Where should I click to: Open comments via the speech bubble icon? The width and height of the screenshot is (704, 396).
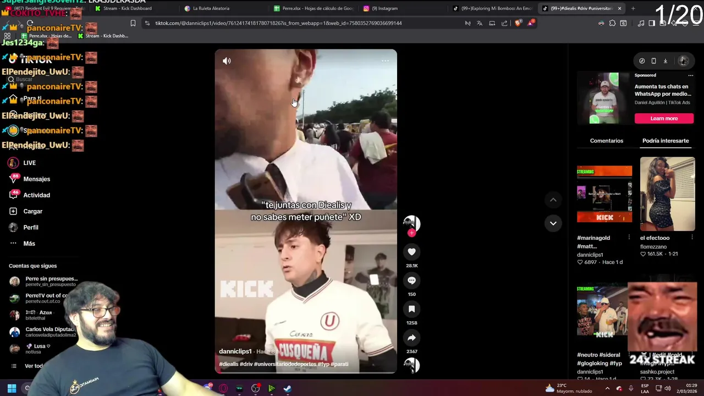(411, 280)
